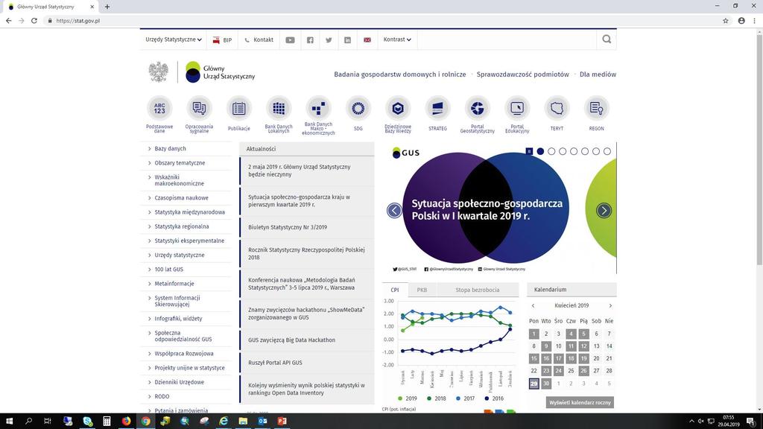Viewport: 763px width, 429px height.
Task: Switch to the CPI chart tab
Action: (395, 290)
